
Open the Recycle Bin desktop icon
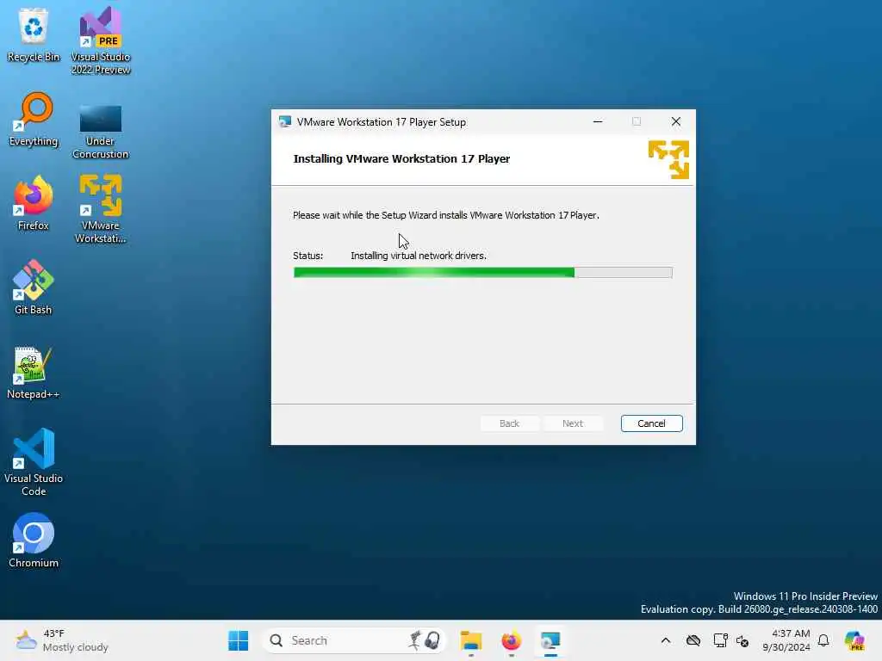[x=34, y=34]
